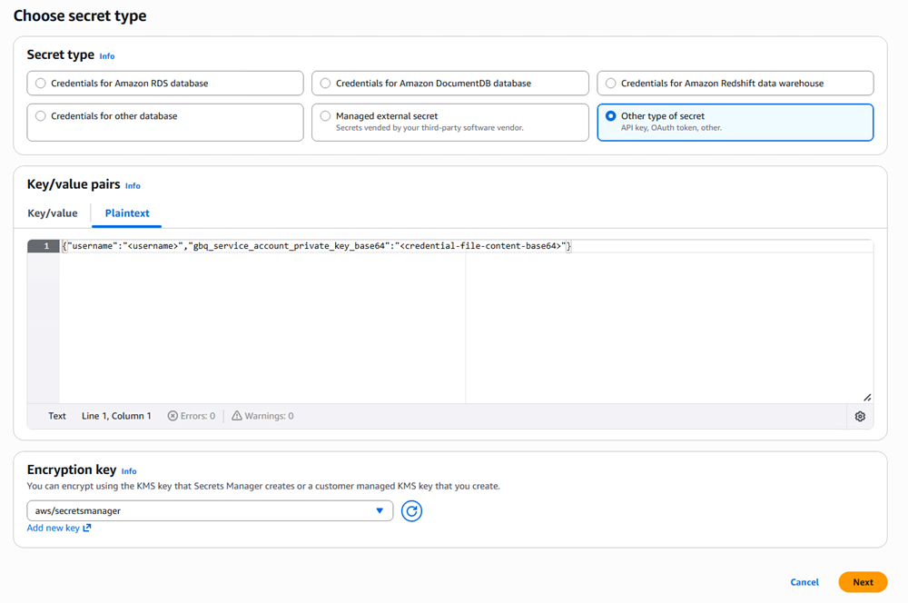Select Other type of secret radio
The height and width of the screenshot is (603, 908).
(611, 116)
